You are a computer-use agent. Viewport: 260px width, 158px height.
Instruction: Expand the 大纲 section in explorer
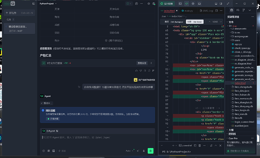coord(231,130)
